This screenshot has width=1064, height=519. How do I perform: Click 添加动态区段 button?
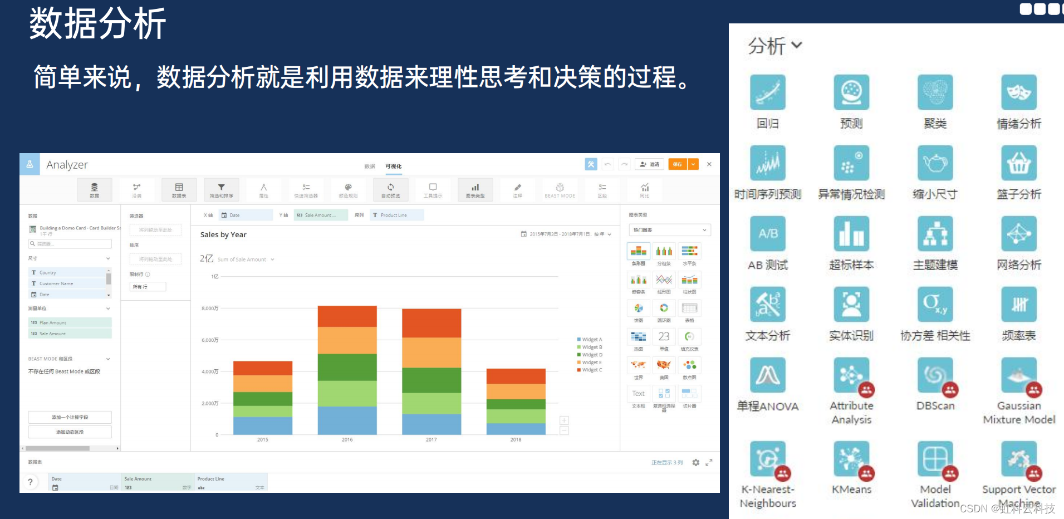pos(70,432)
